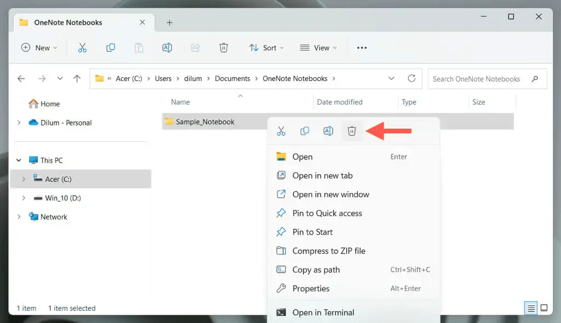This screenshot has height=323, width=561.
Task: Select Pin to Quick access
Action: click(353, 213)
